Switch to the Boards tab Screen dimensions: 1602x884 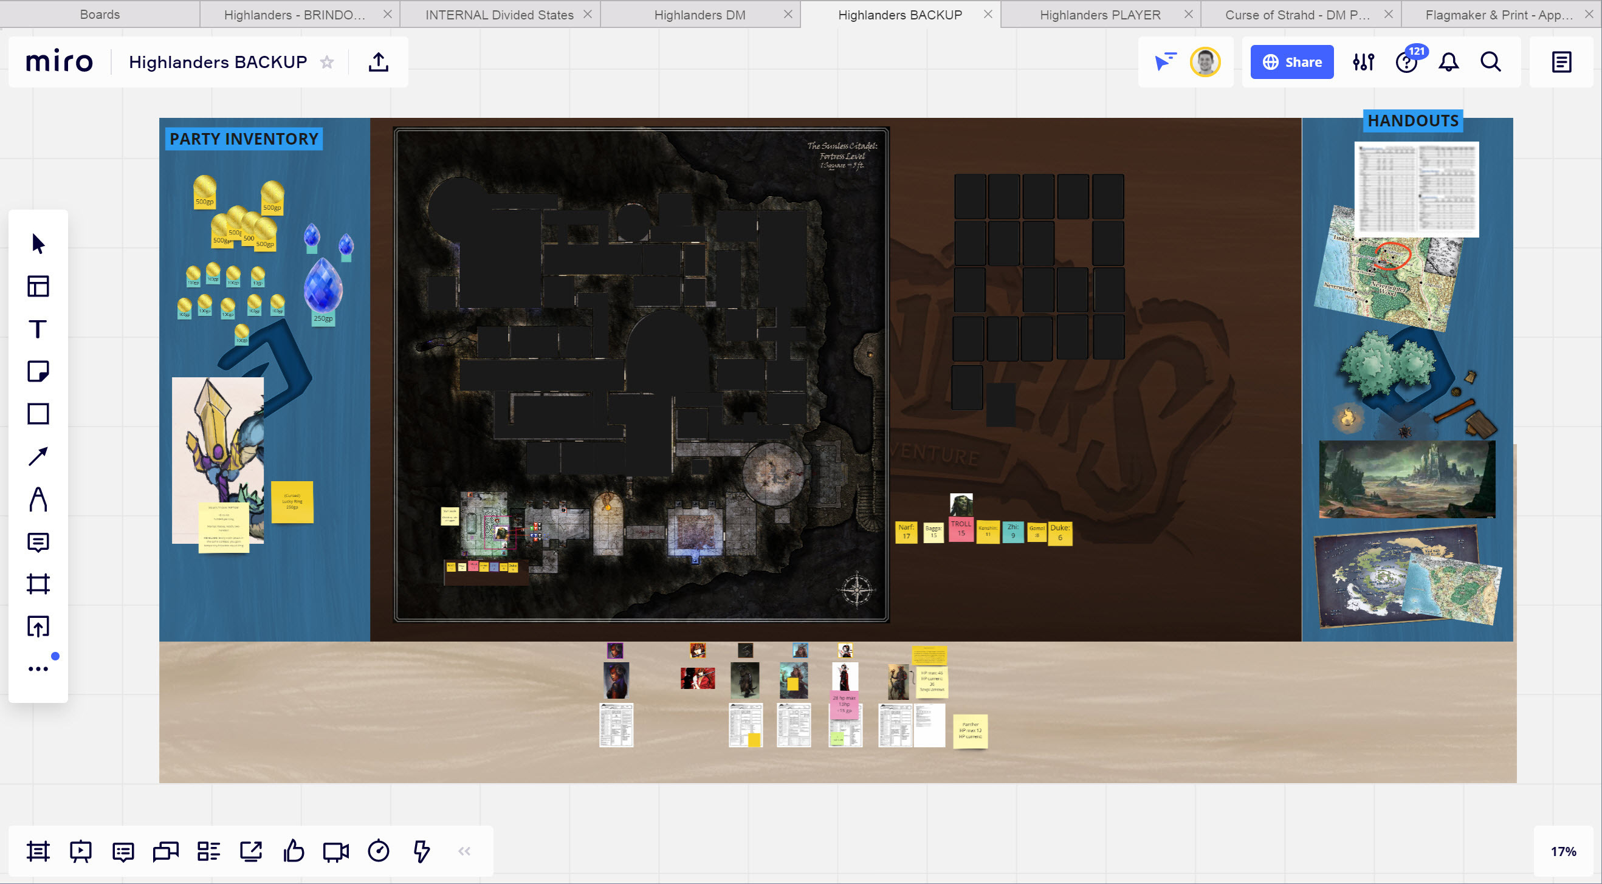[x=100, y=15]
